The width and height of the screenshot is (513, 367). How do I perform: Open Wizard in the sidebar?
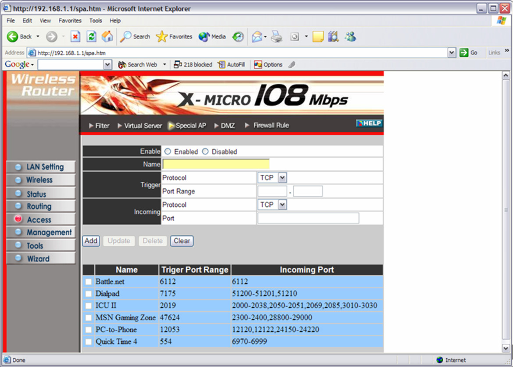pyautogui.click(x=41, y=258)
